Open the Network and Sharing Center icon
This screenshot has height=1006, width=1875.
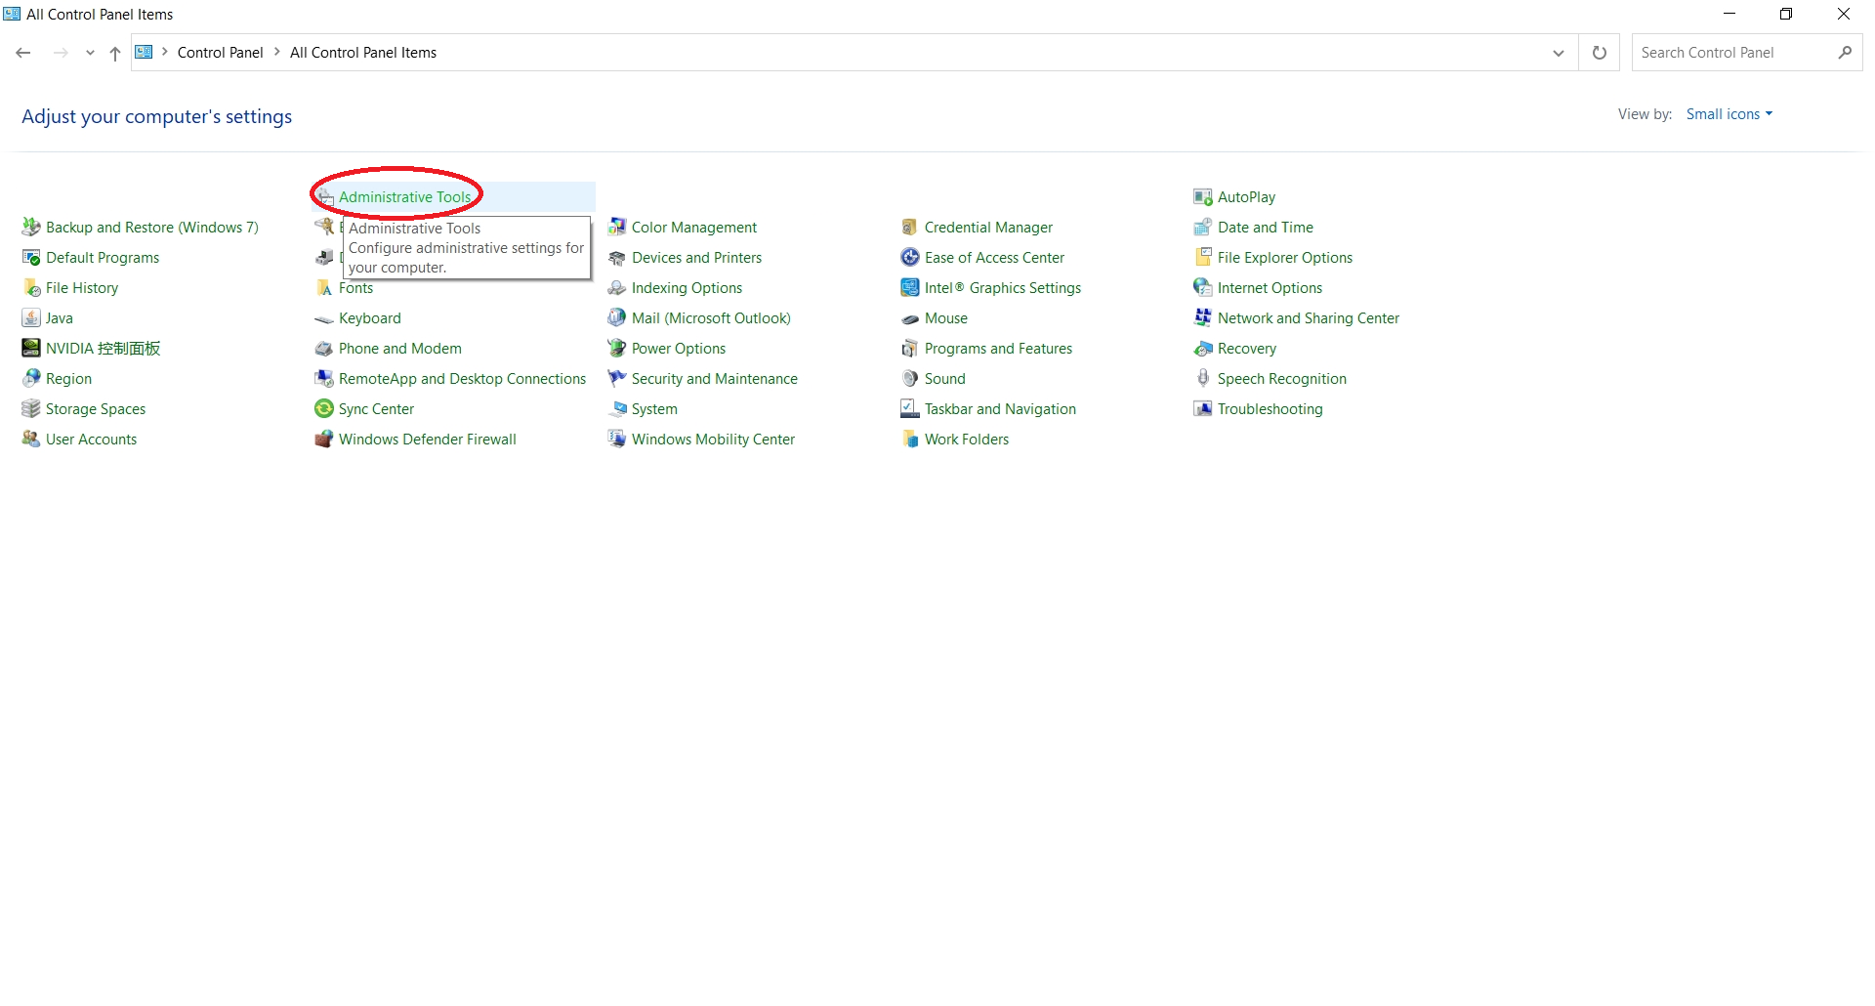coord(1203,318)
